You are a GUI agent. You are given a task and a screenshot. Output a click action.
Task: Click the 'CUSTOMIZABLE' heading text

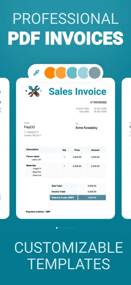[x=69, y=247]
